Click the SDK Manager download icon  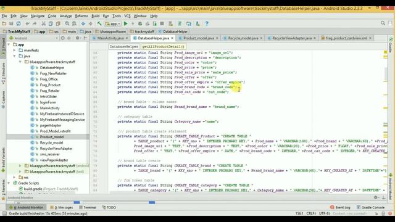[x=197, y=23]
